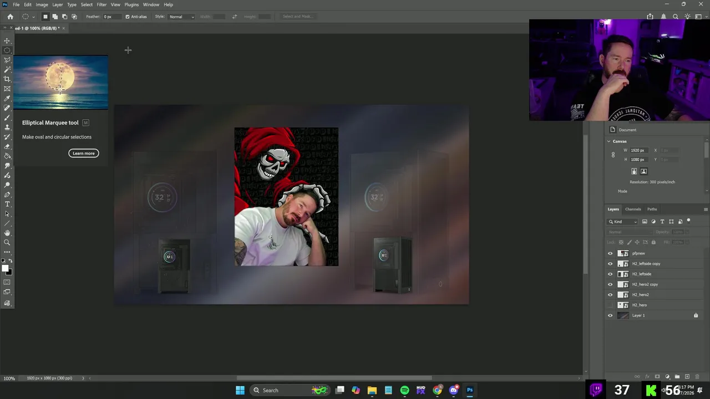The width and height of the screenshot is (710, 399).
Task: Open the Edit Toolbar three-dots menu
Action: (x=7, y=252)
